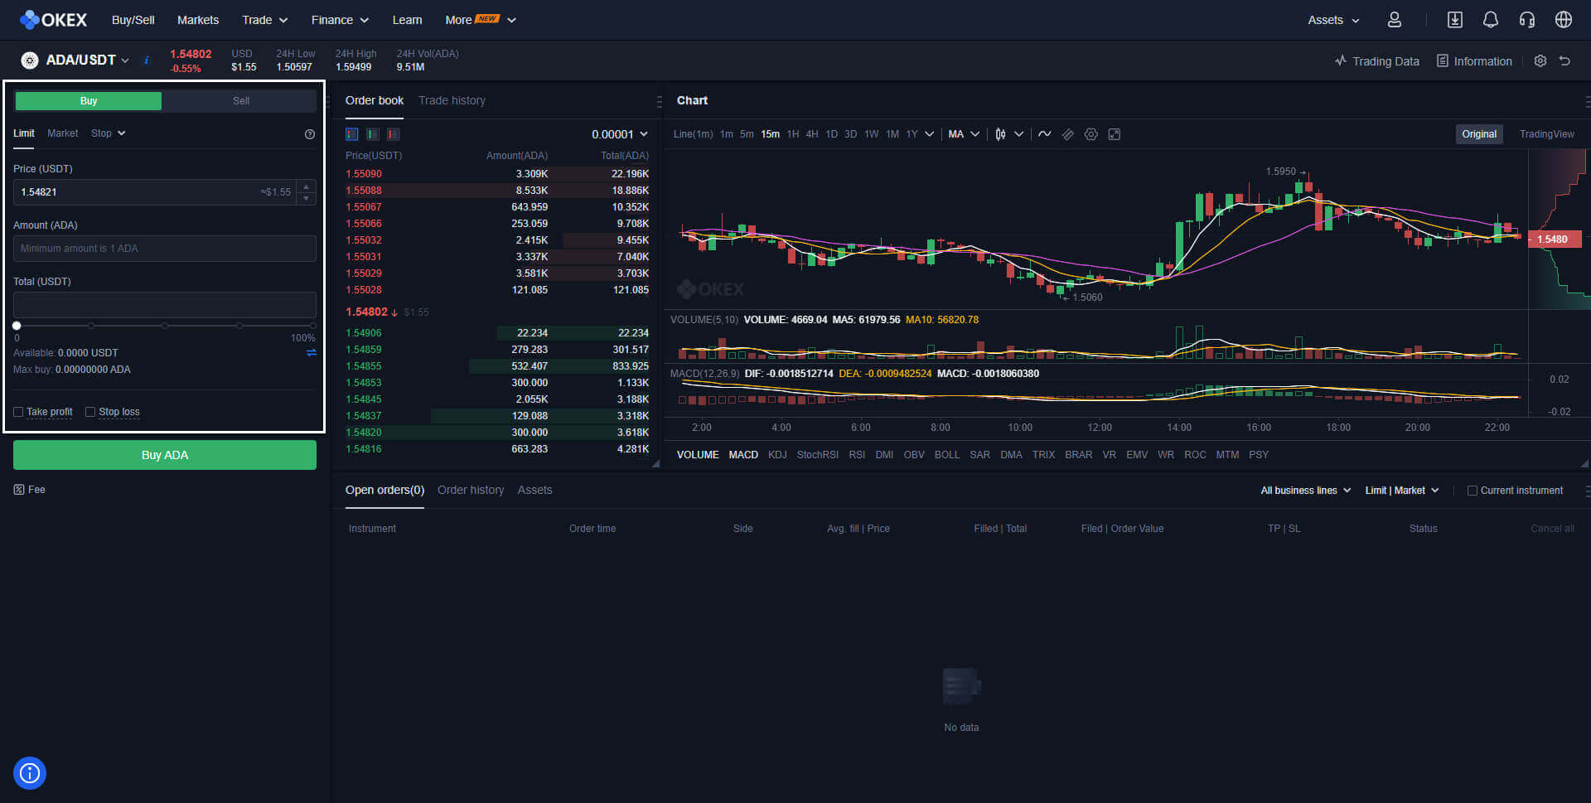Click the Buy ADA button

click(165, 455)
